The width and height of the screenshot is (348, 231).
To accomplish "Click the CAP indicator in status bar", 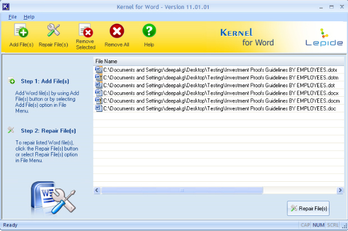I will (x=305, y=225).
